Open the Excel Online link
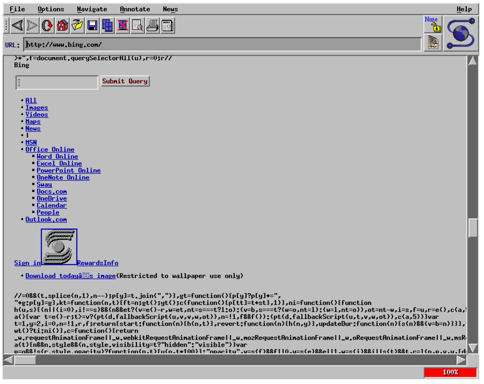The image size is (484, 384). click(x=59, y=164)
